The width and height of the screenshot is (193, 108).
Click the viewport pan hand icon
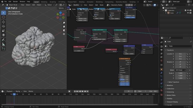pyautogui.click(x=64, y=26)
